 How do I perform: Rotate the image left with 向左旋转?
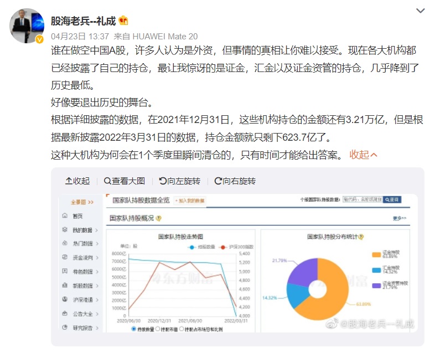tap(180, 181)
